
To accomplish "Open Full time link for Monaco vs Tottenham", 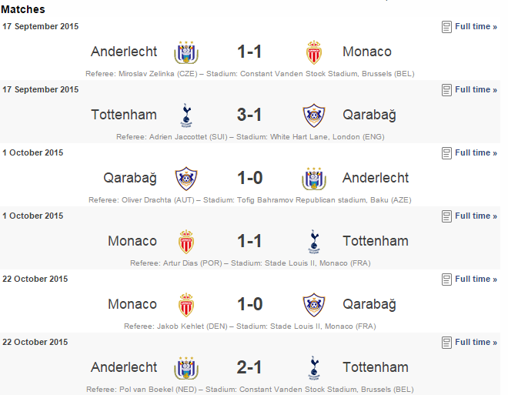I will click(476, 216).
